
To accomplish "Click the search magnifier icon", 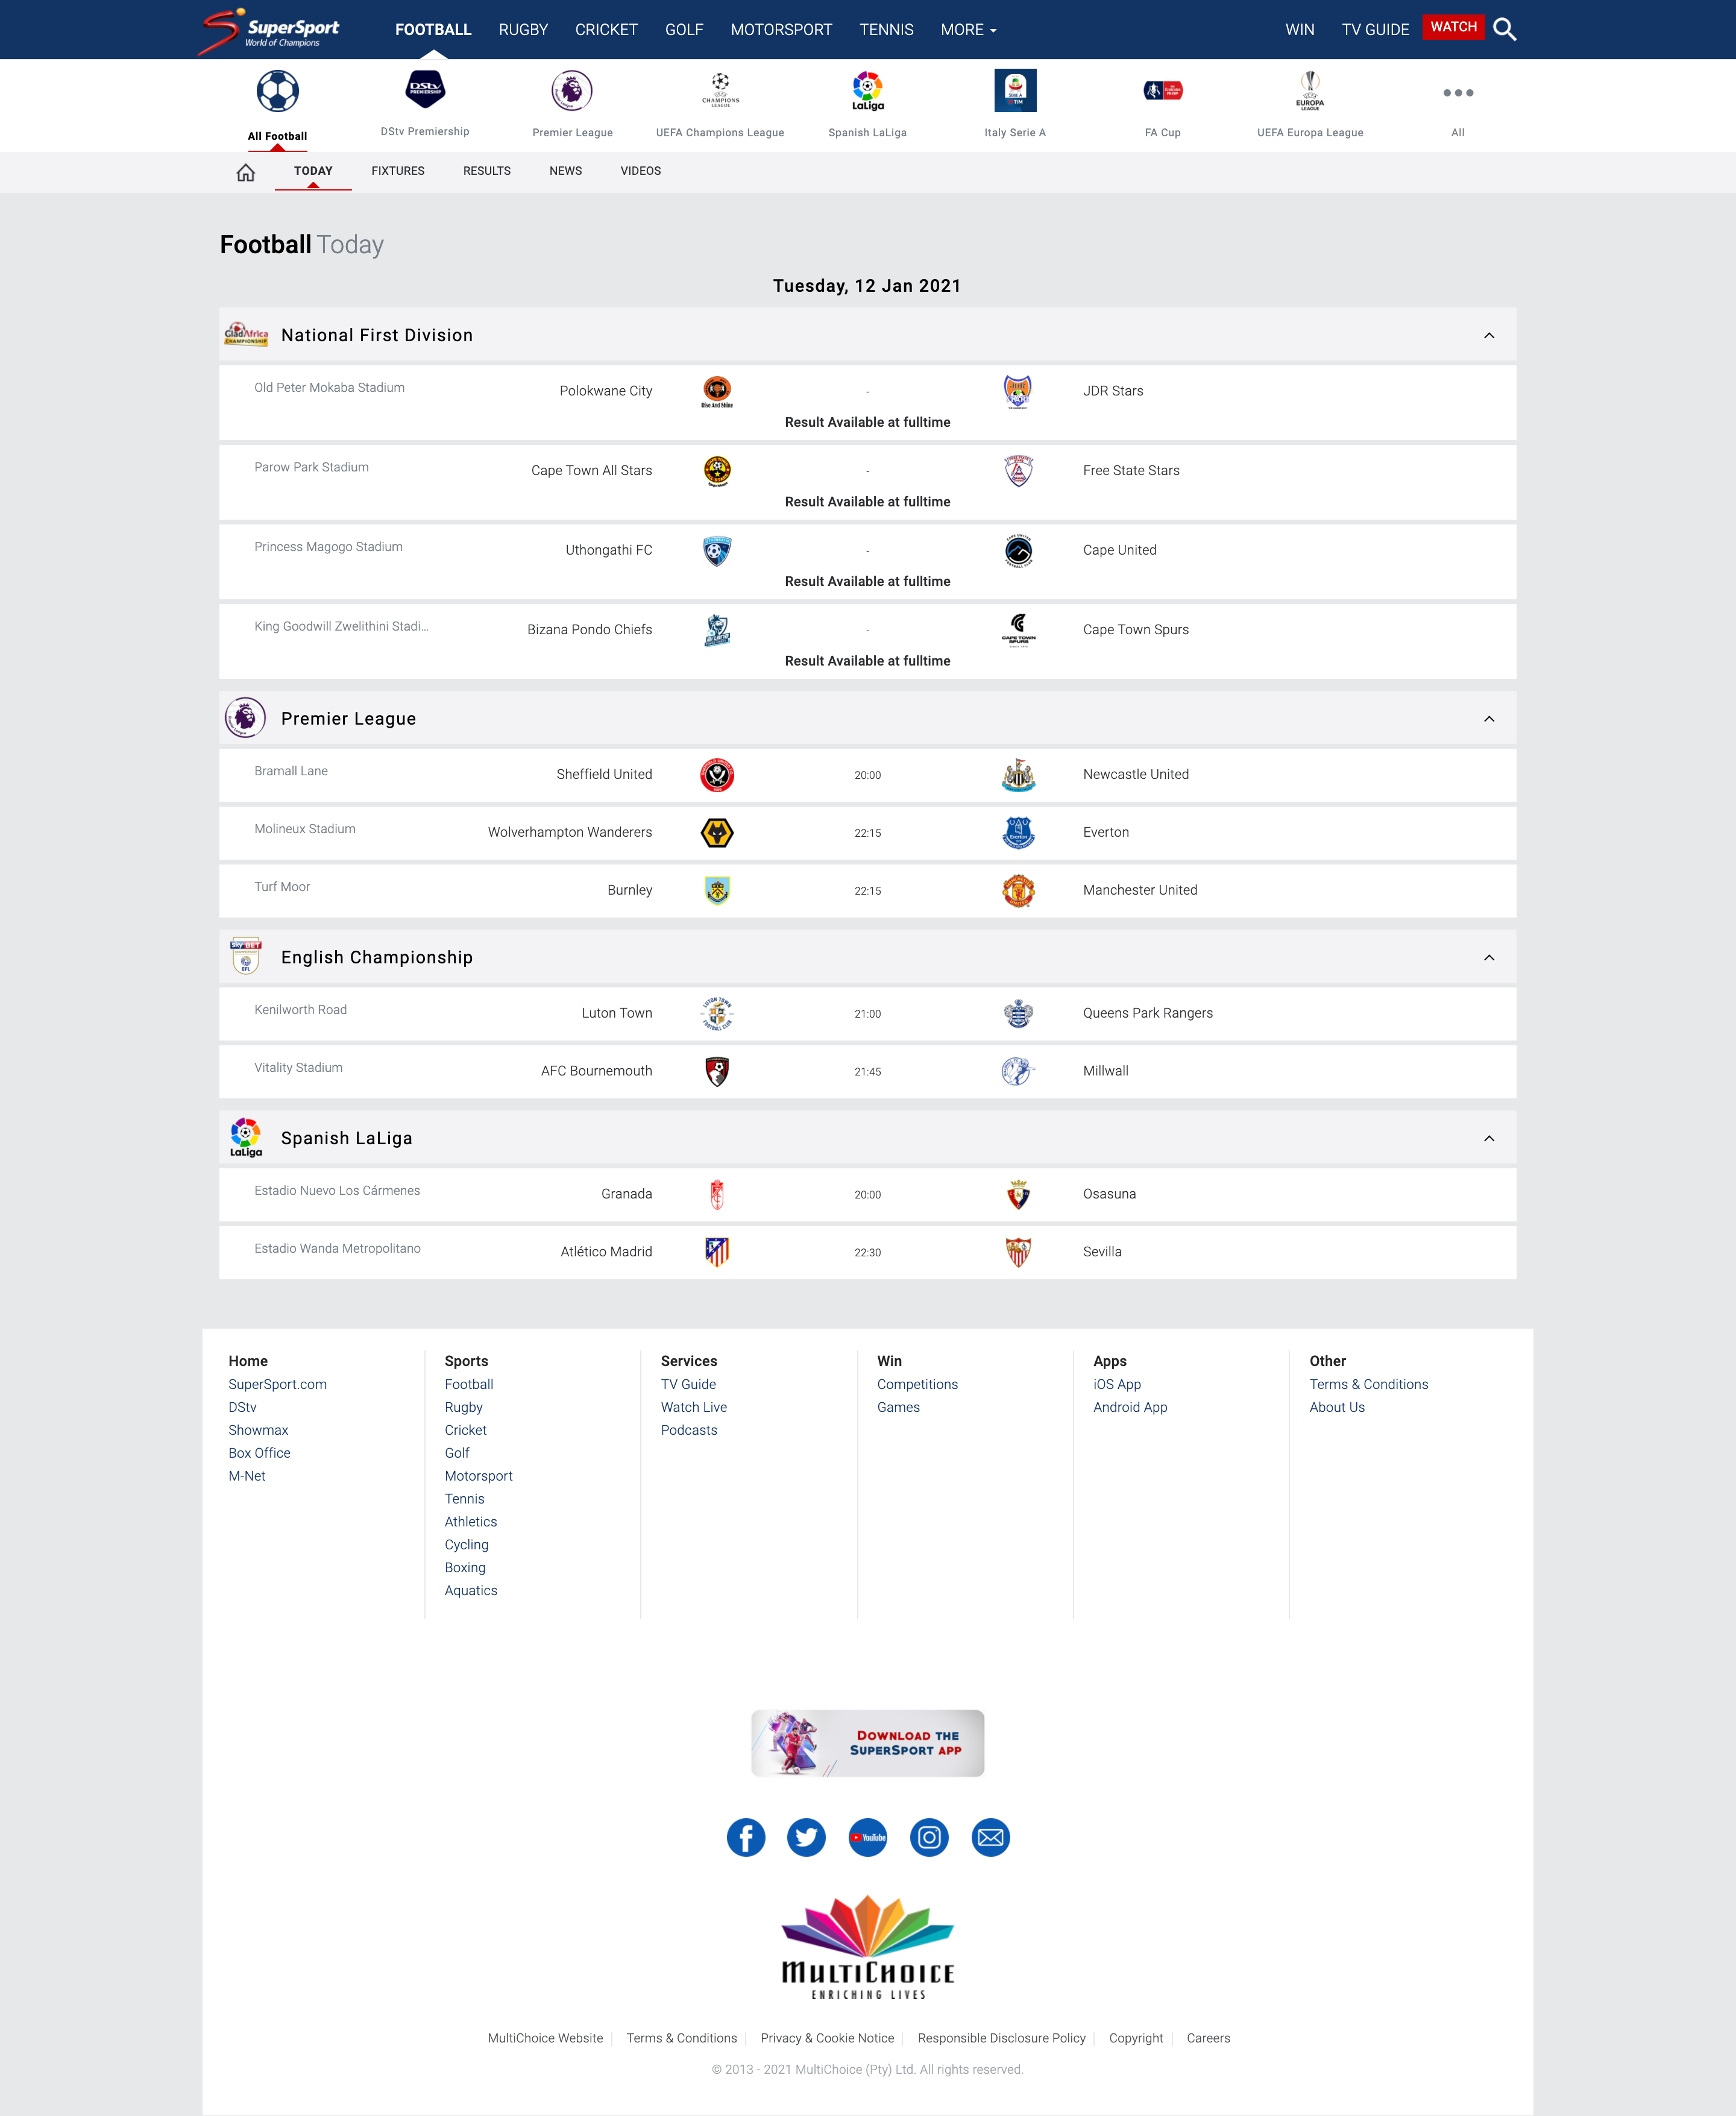I will click(x=1504, y=30).
